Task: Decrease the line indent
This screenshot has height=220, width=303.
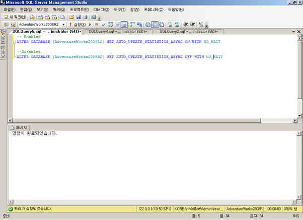Action: pyautogui.click(x=186, y=25)
